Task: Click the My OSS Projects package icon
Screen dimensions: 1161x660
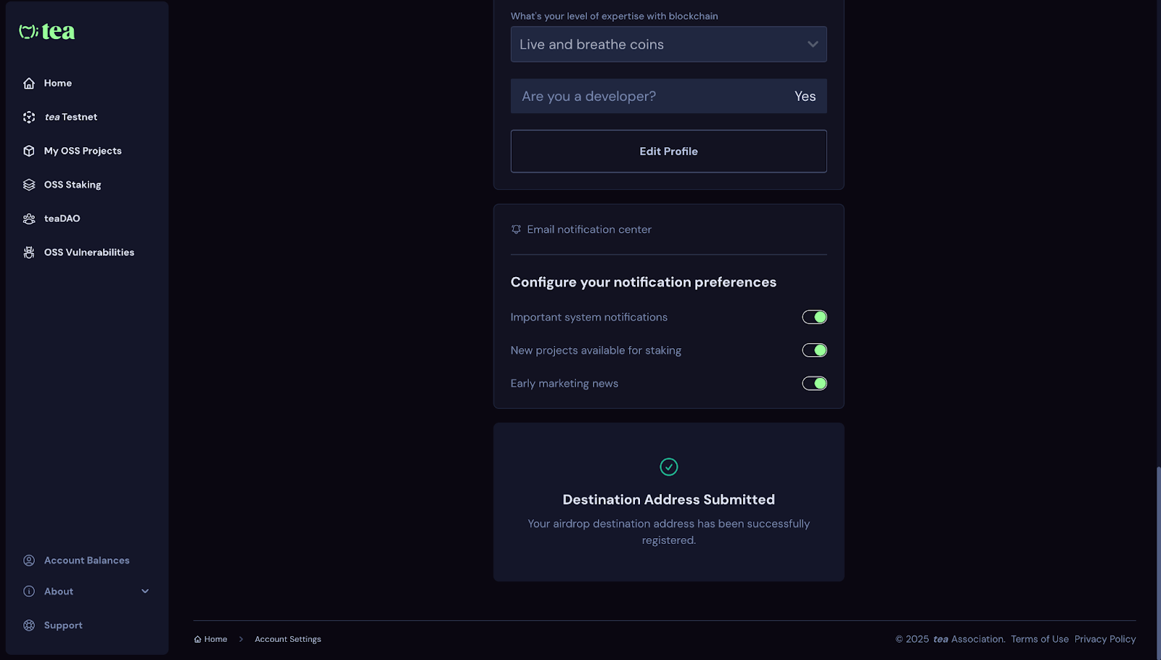Action: point(28,151)
